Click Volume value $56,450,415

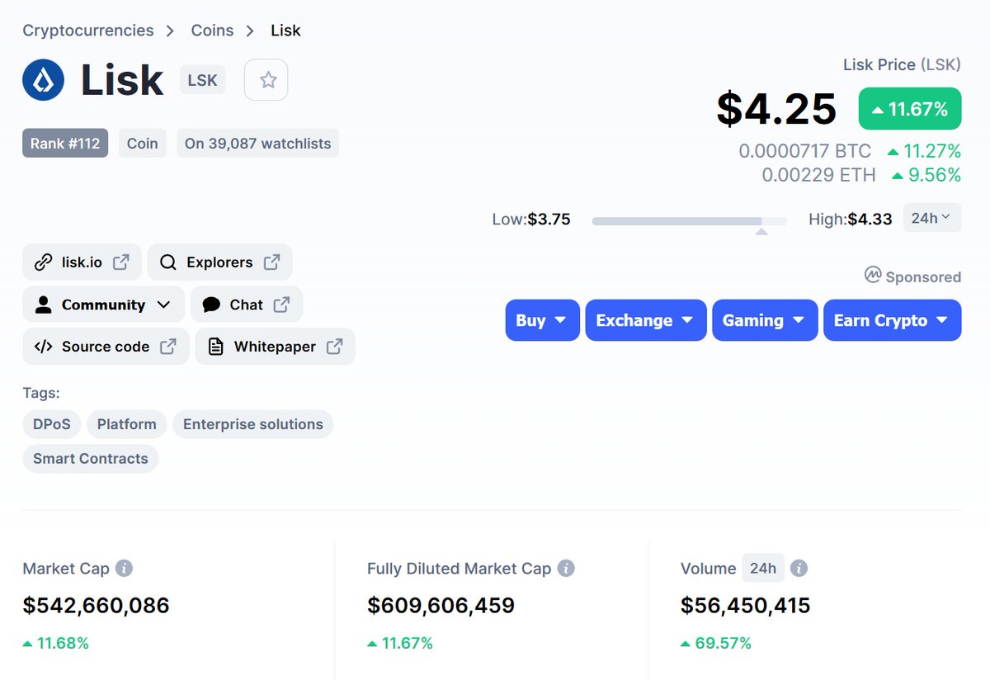click(746, 606)
